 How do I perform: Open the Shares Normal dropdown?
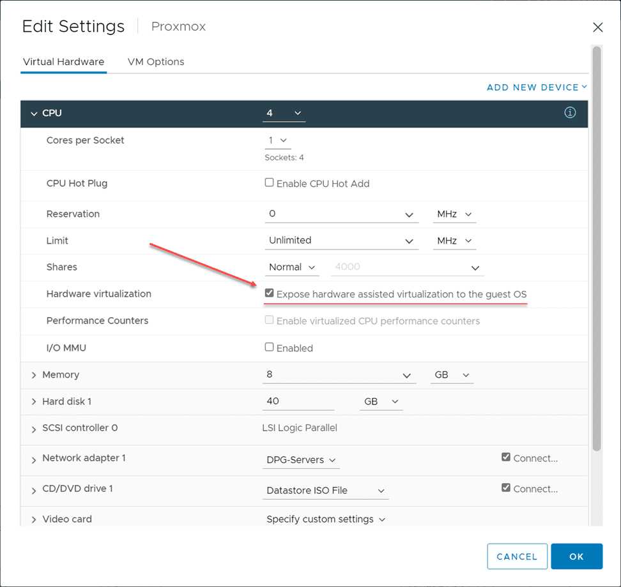click(292, 267)
